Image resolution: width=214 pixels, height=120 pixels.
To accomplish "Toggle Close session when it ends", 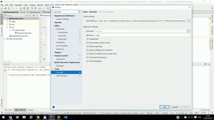I will [88, 43].
